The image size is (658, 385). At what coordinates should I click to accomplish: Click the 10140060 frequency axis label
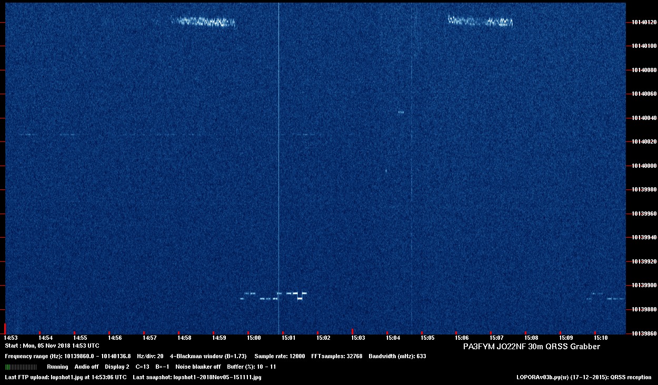644,94
